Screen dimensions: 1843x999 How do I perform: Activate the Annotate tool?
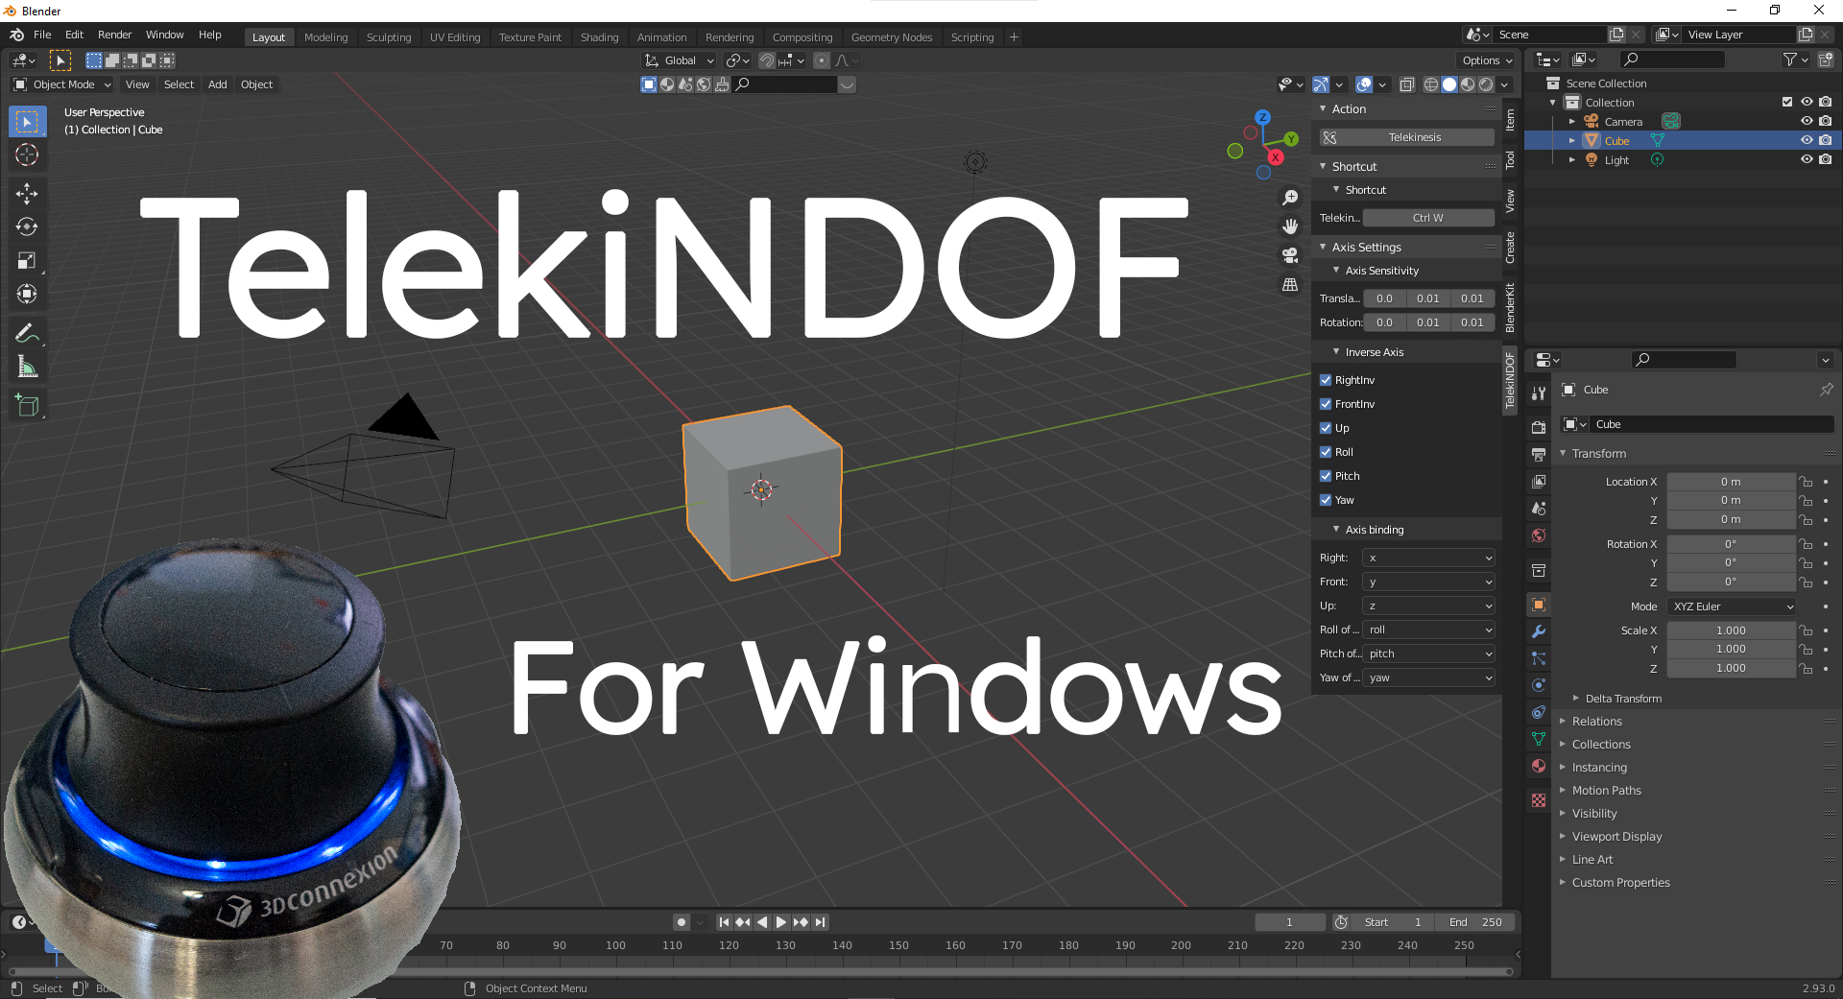[27, 332]
